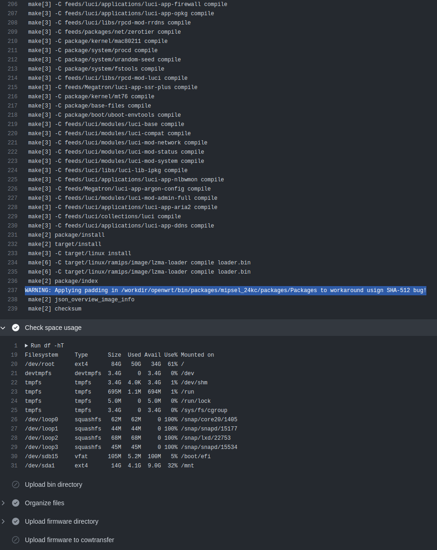Click the down chevron before Check space usage
Viewport: 437px width, 550px height.
click(x=4, y=328)
